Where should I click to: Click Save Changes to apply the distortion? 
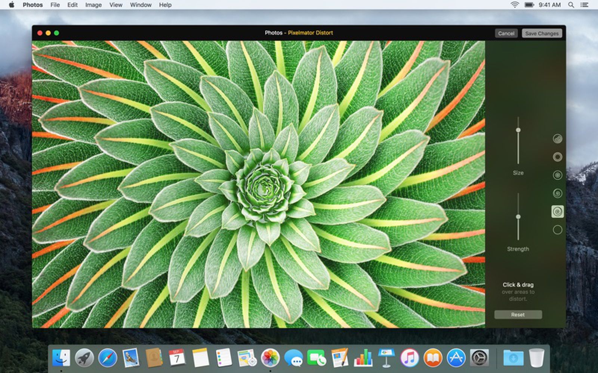pos(541,33)
